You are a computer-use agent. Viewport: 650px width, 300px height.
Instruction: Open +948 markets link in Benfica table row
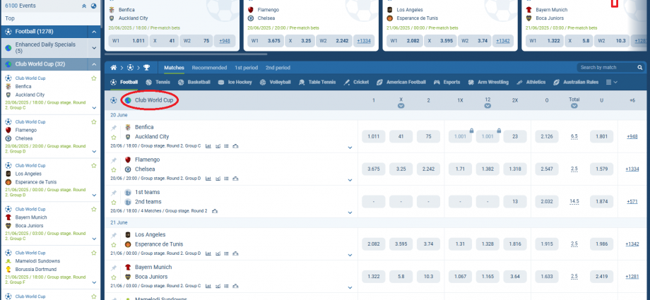632,136
